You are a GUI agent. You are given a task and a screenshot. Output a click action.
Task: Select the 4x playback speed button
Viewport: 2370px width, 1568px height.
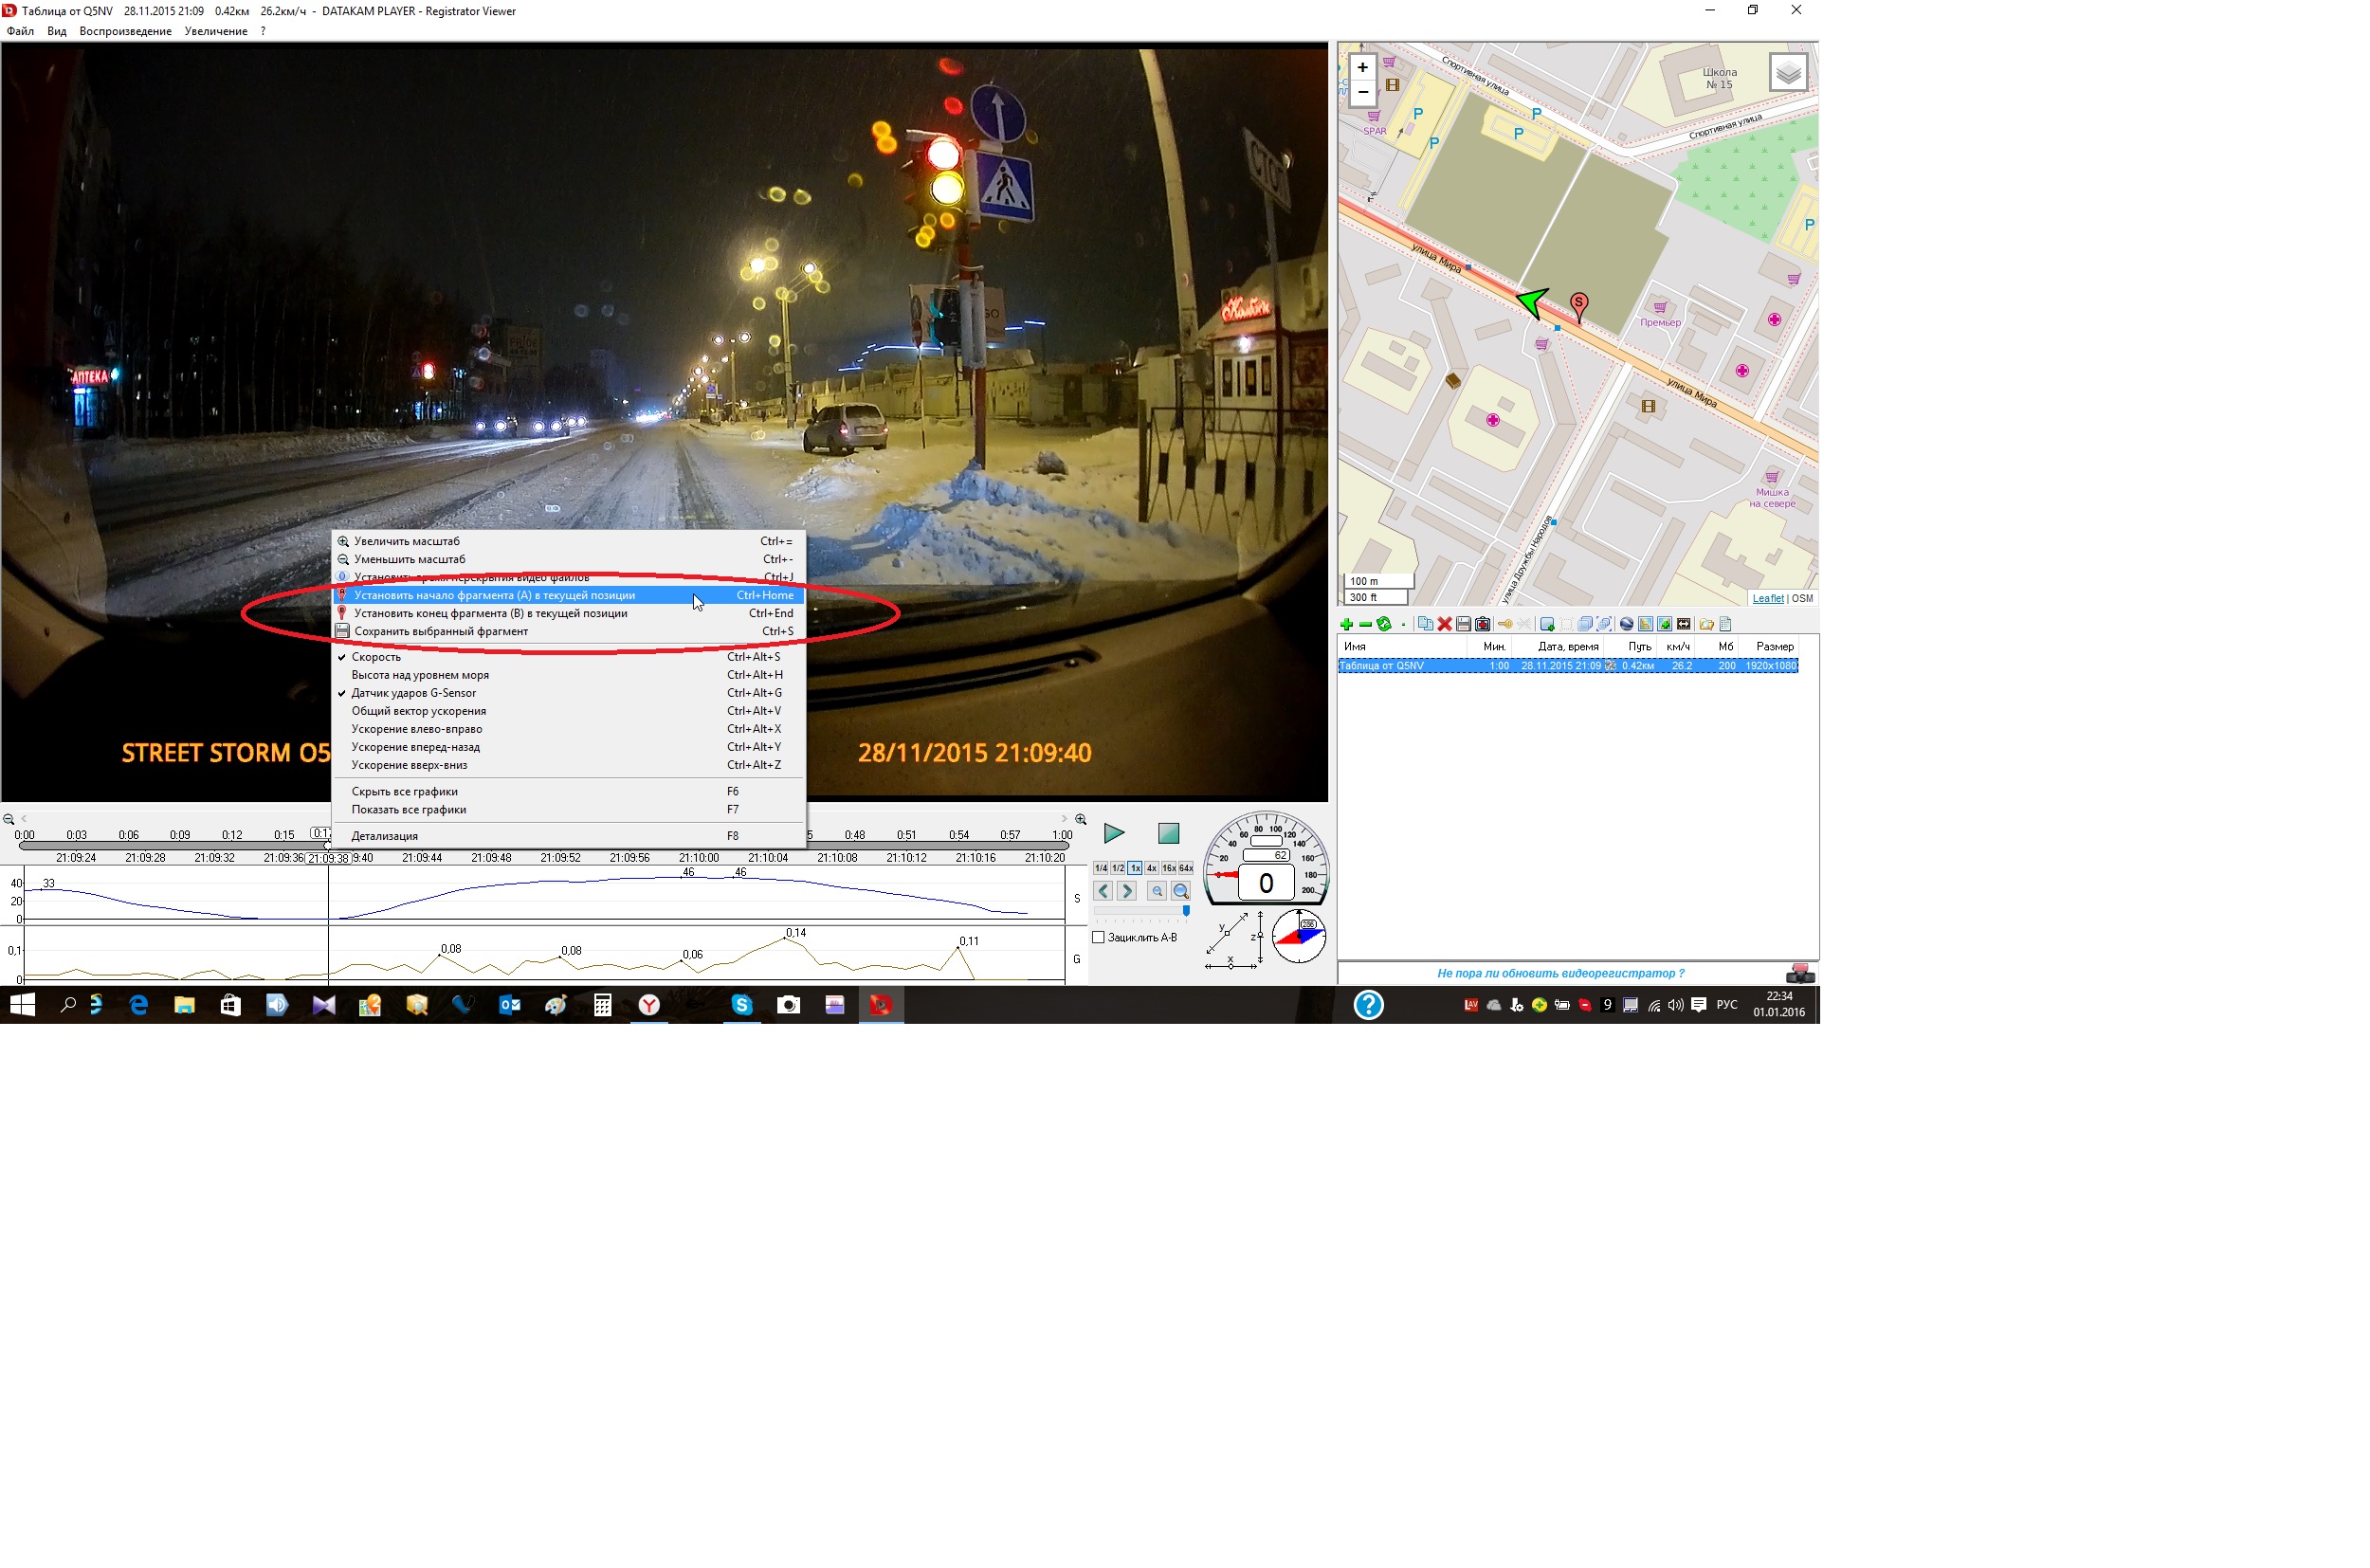1152,868
